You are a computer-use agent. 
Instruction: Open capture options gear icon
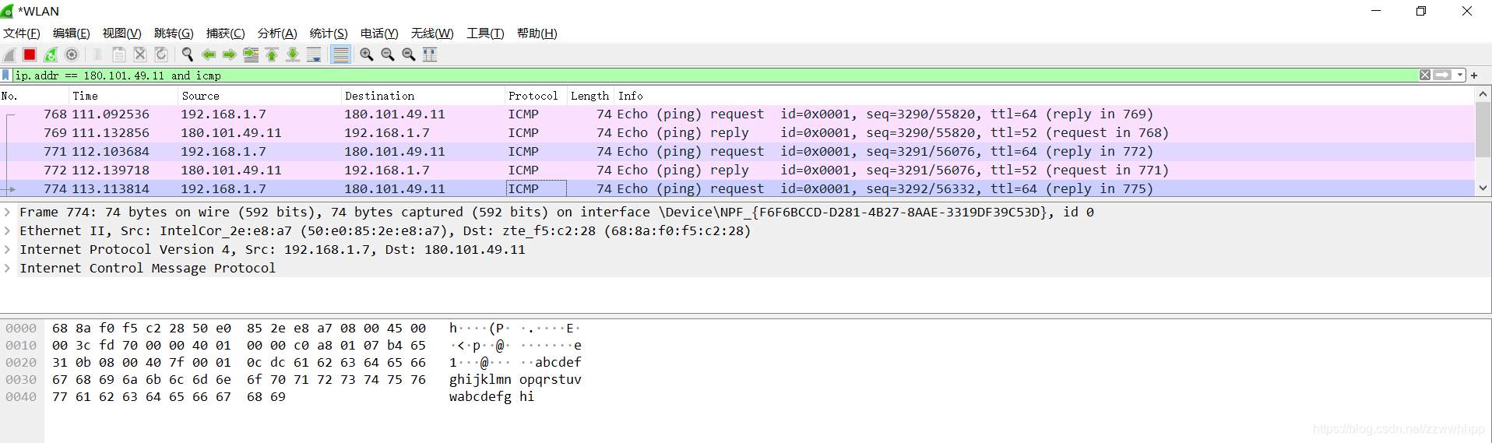(72, 54)
